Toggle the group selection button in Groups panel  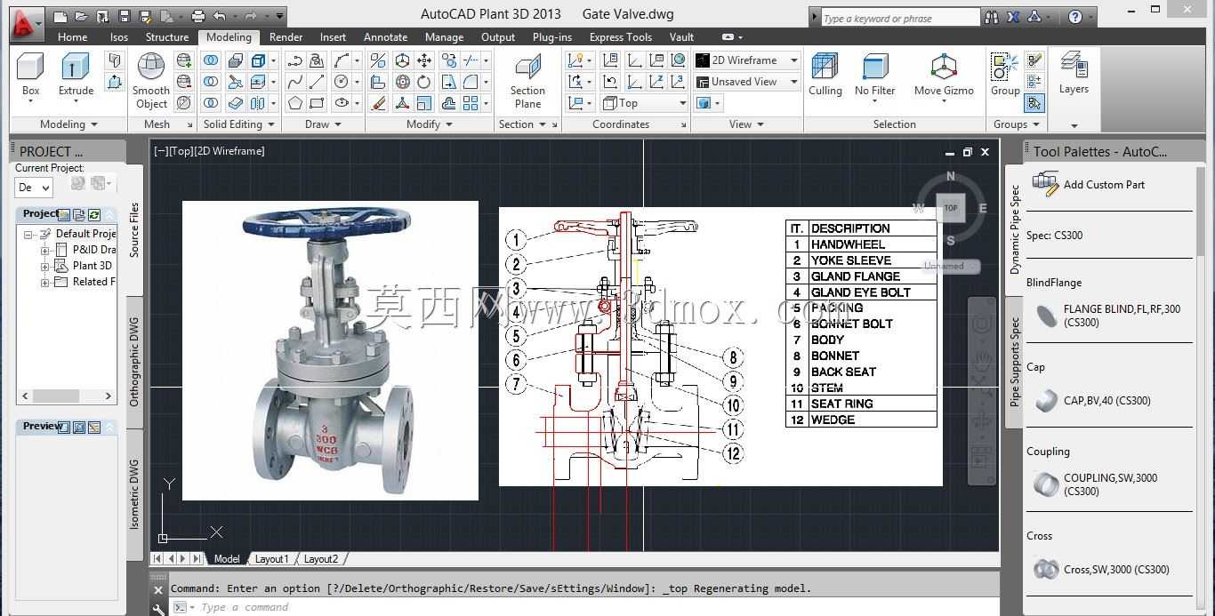coord(1034,103)
